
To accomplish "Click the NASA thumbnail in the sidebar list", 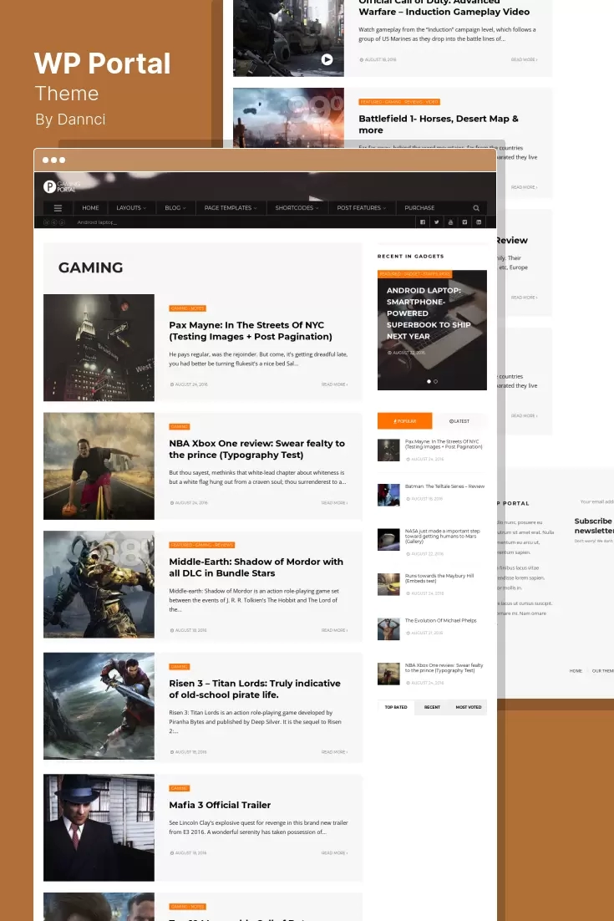I will coord(388,539).
